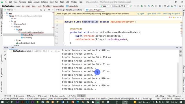This screenshot has width=185, height=104.
Task: Click the stop icon in Build sidebar
Action: pyautogui.click(x=5, y=51)
